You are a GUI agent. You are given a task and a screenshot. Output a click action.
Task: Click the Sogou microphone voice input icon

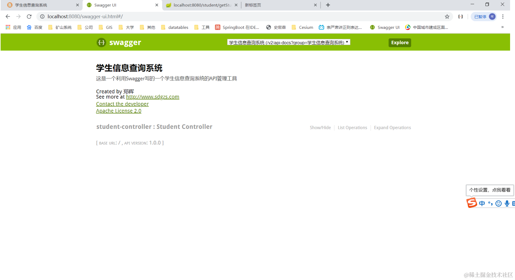click(507, 203)
